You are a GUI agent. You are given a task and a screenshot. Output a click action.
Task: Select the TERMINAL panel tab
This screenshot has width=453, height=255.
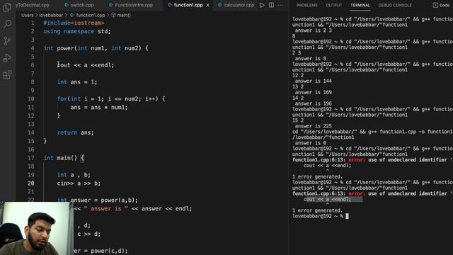pos(360,5)
